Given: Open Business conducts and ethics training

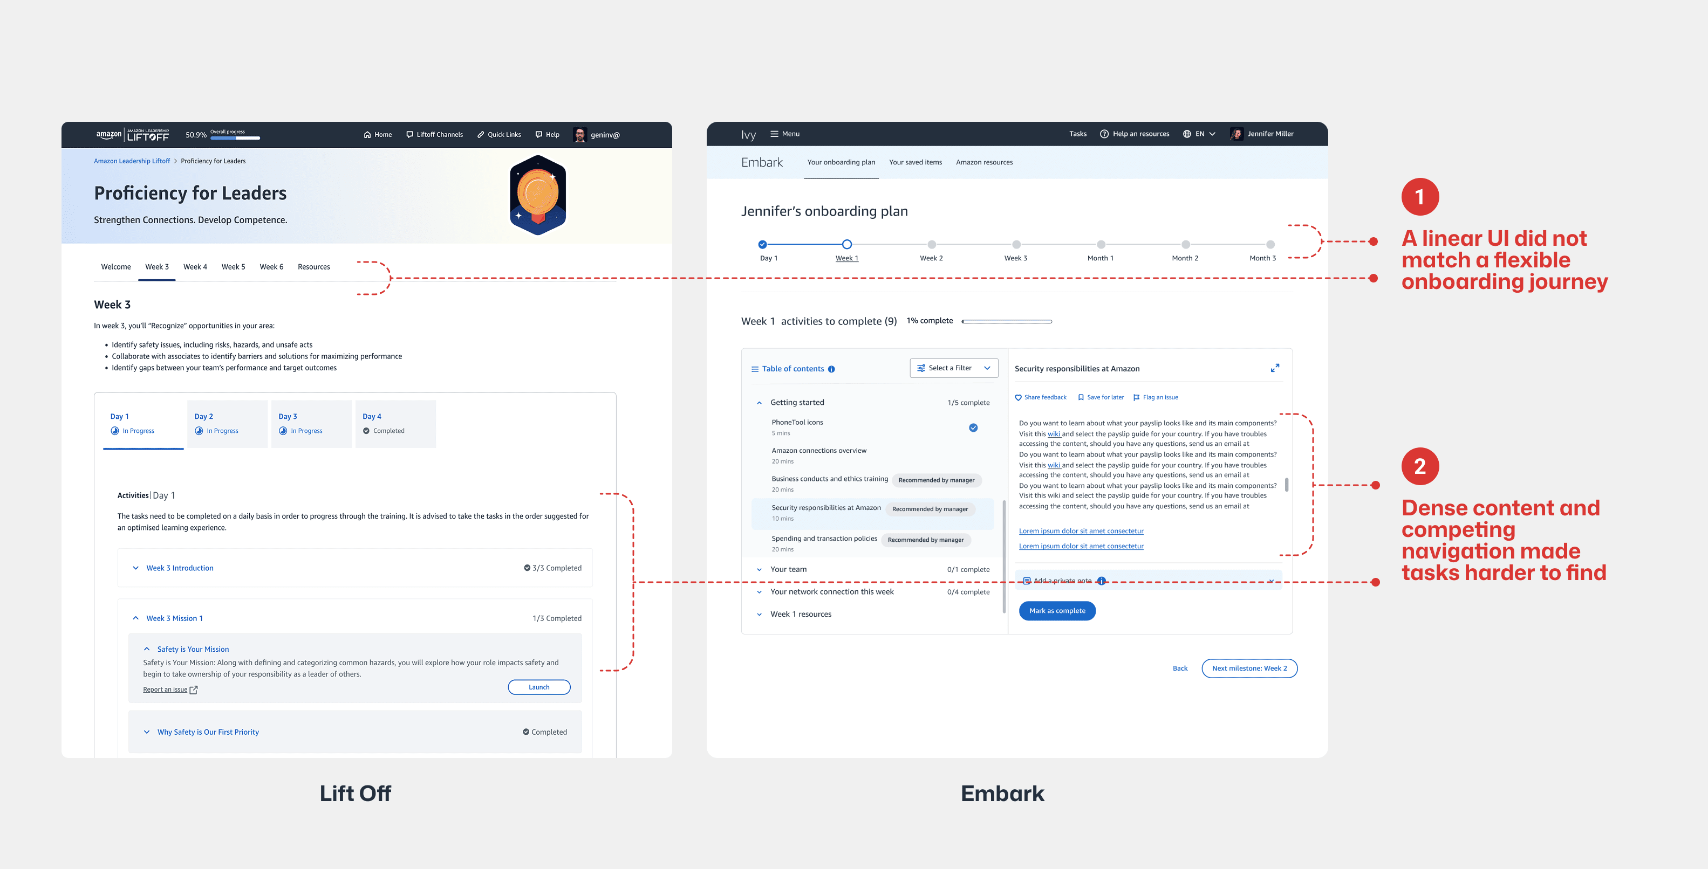Looking at the screenshot, I should coord(830,479).
